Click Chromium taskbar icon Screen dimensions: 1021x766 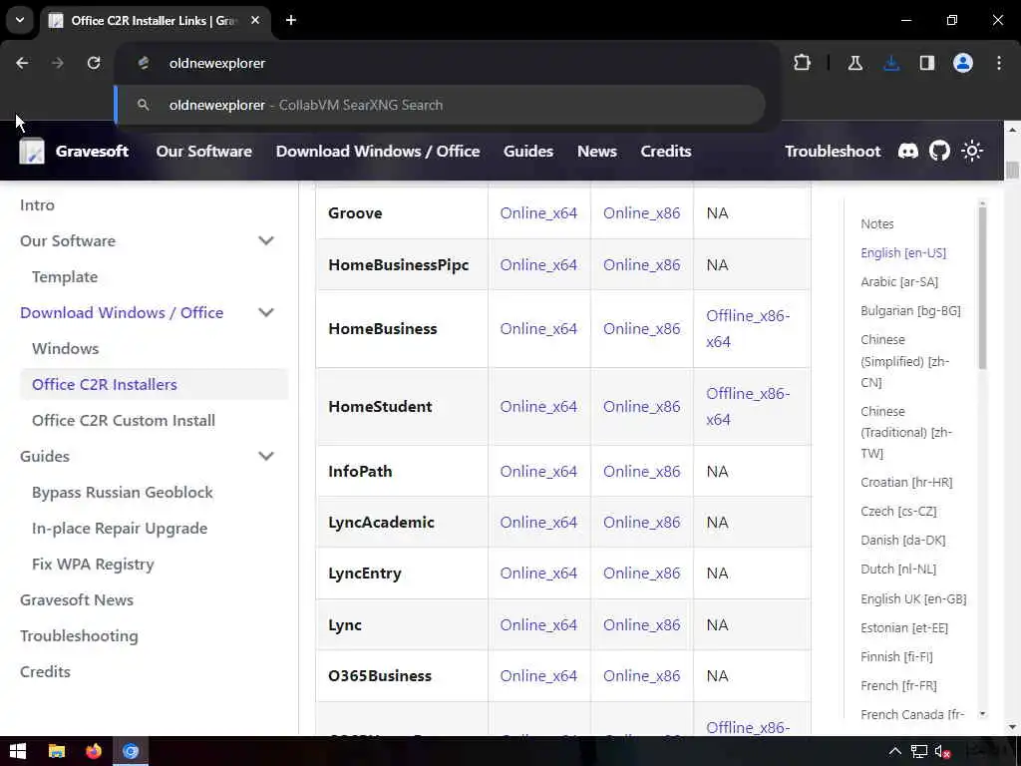coord(131,752)
